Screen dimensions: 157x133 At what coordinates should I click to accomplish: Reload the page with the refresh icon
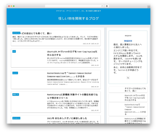click(x=102, y=6)
